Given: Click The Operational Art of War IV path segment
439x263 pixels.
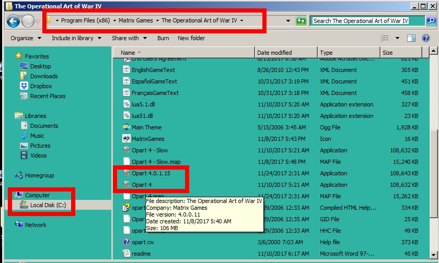Looking at the screenshot, I should tap(199, 20).
